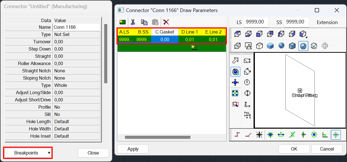Image resolution: width=347 pixels, height=162 pixels.
Task: Choose the hidden-line white cube style
Action: click(x=259, y=46)
